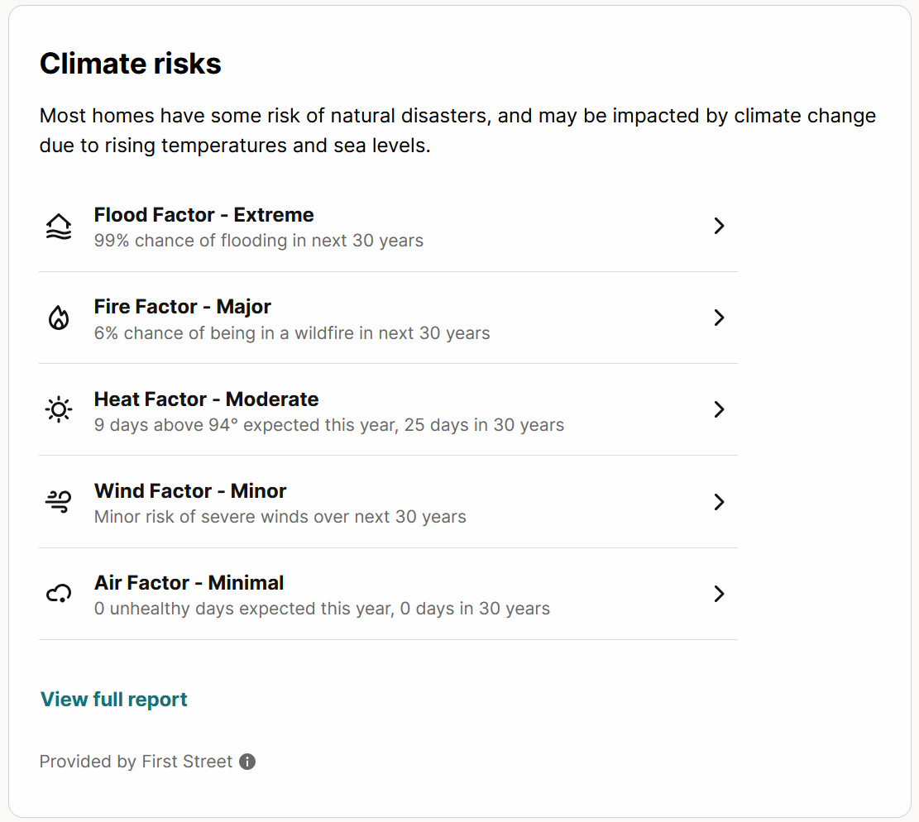919x822 pixels.
Task: Select the Heat Factor - Moderate entry
Action: pyautogui.click(x=206, y=399)
